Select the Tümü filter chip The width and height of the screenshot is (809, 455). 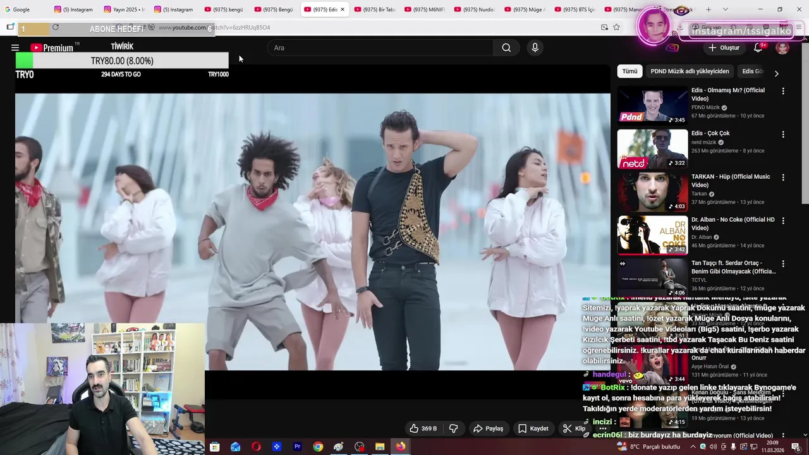(x=630, y=71)
